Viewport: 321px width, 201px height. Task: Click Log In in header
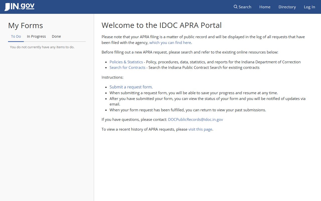tap(309, 7)
